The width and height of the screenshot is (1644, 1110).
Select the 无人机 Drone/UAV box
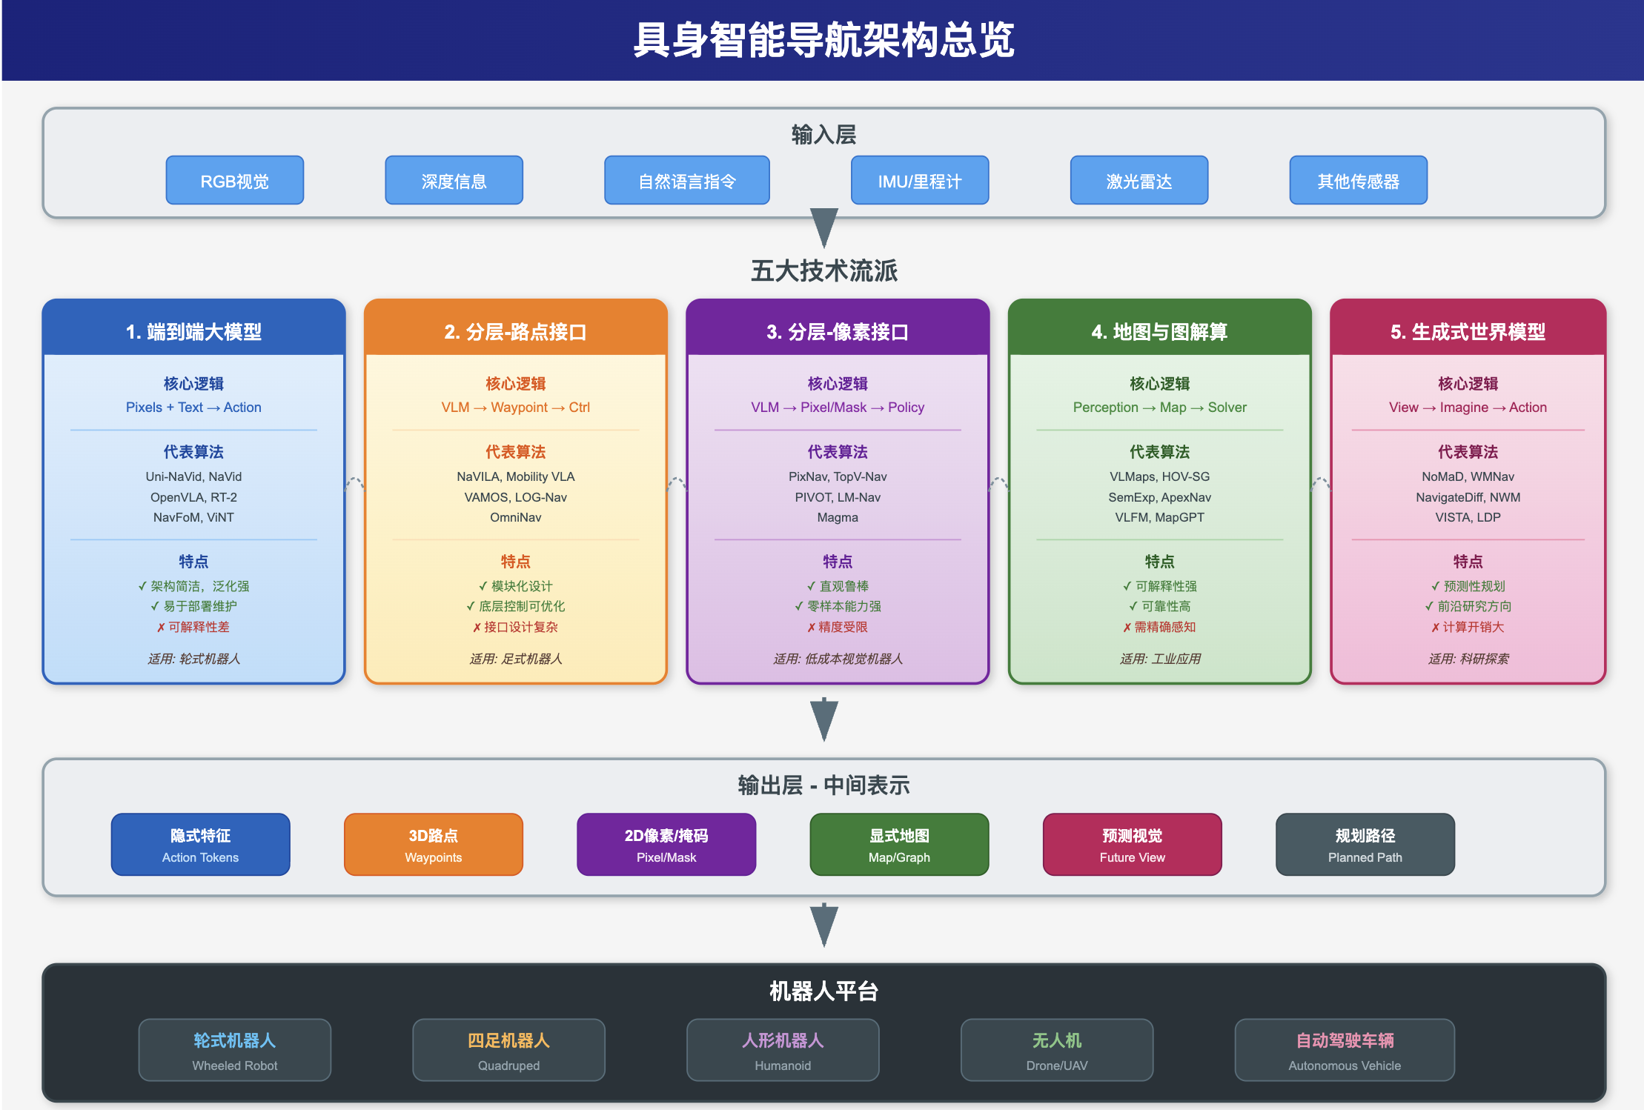[x=1057, y=1050]
